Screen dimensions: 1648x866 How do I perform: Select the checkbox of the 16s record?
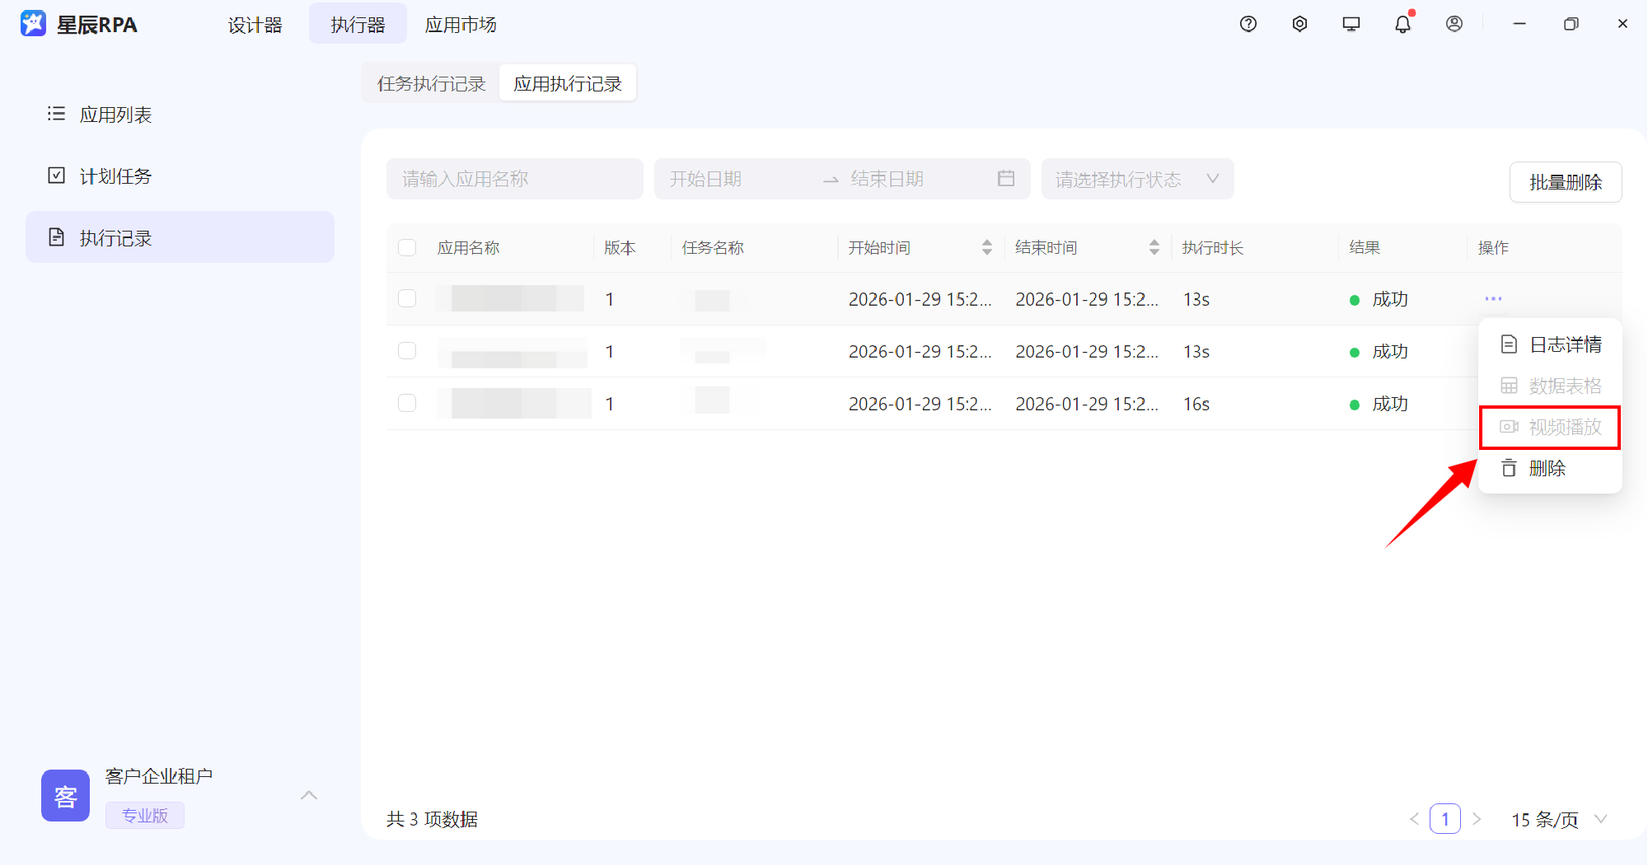pos(407,403)
